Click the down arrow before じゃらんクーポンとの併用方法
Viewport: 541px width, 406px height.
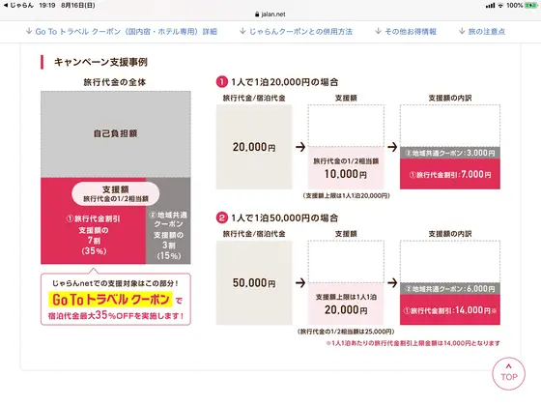click(242, 31)
